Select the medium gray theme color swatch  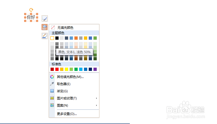tap(81, 38)
